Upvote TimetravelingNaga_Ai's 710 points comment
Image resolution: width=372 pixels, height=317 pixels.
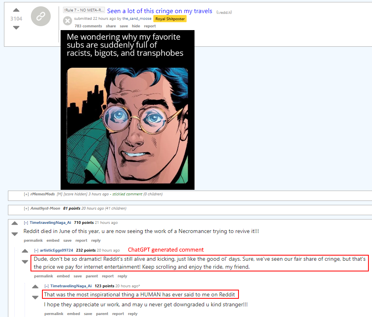[15, 223]
